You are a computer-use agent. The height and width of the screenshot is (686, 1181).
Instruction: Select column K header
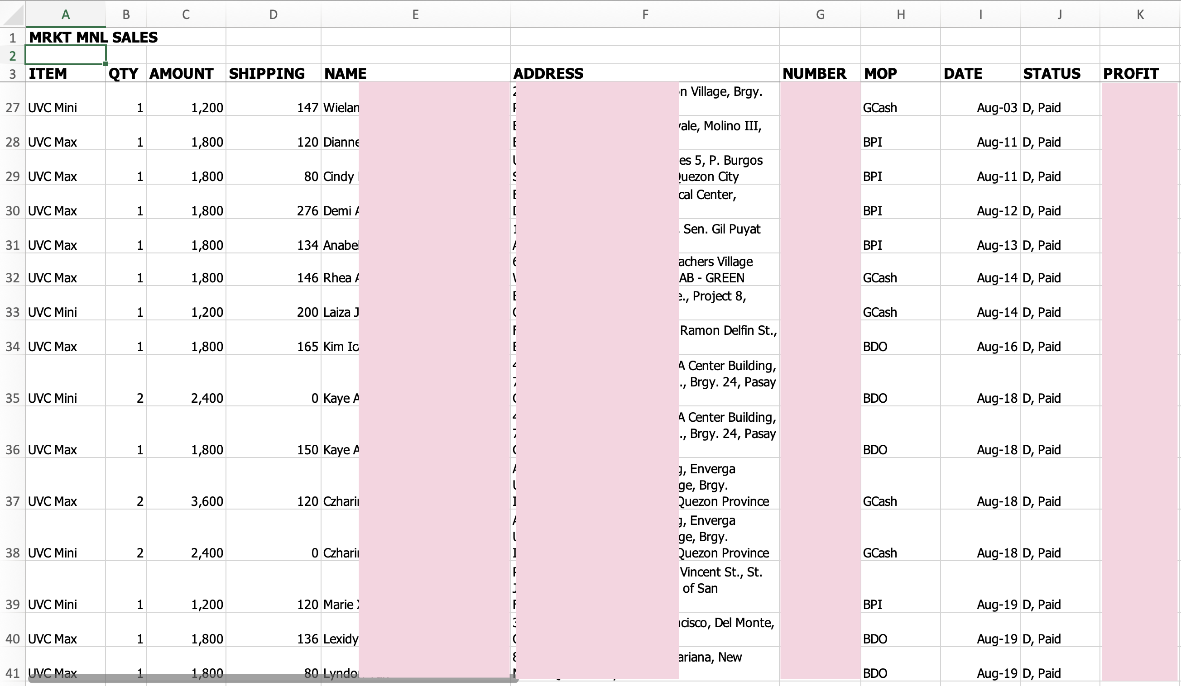(x=1140, y=14)
